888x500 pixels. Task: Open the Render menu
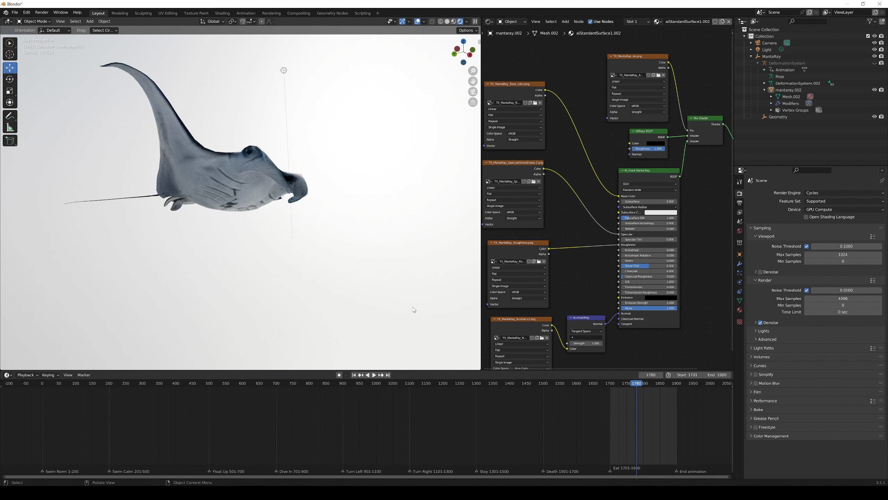pyautogui.click(x=42, y=12)
